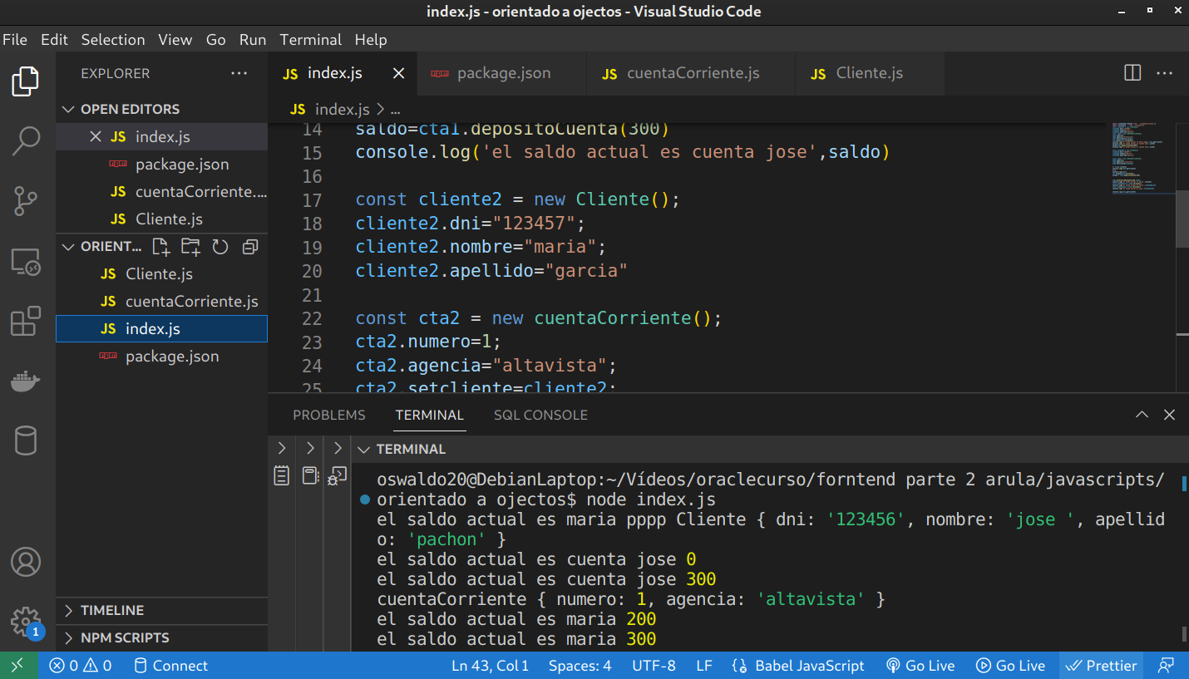Click the Debug Console icon beside the terminal
The image size is (1189, 679).
click(x=338, y=475)
